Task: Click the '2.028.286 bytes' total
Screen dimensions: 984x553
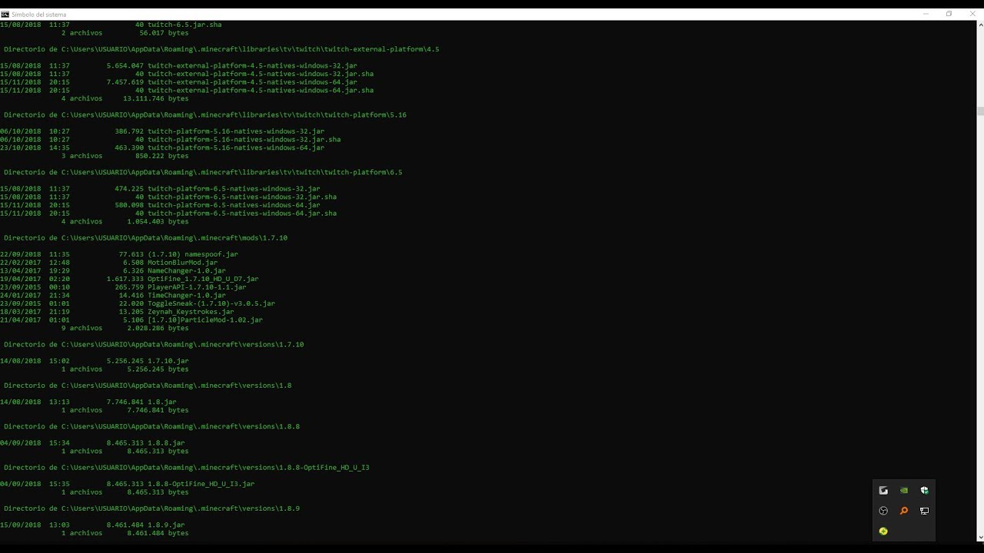Action: 158,328
